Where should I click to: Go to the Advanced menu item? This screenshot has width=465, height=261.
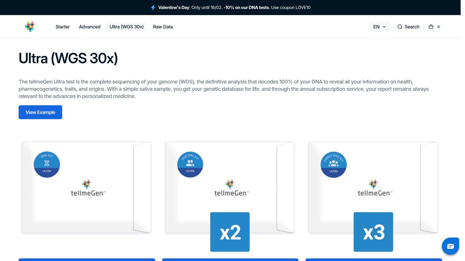click(x=90, y=27)
